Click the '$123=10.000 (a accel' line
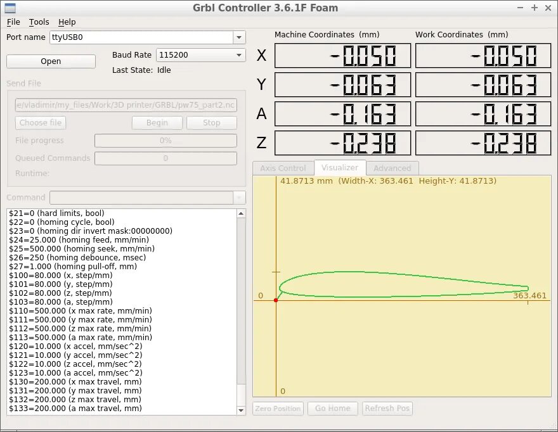 (x=75, y=373)
